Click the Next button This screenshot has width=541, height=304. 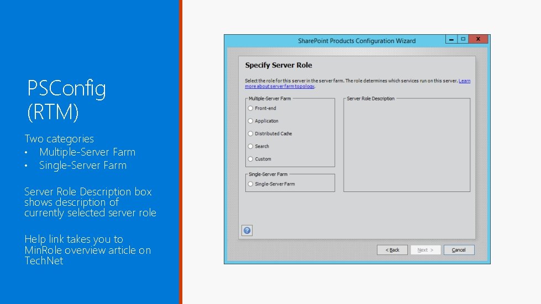pos(426,250)
